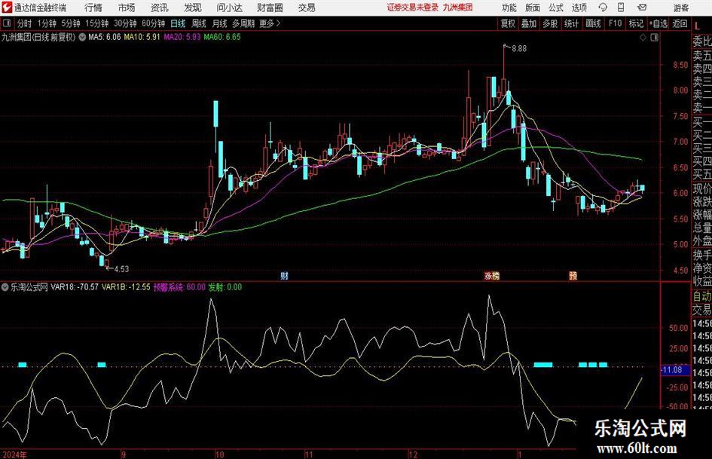Click the 叠加 overlay button
This screenshot has width=712, height=459.
(x=529, y=23)
